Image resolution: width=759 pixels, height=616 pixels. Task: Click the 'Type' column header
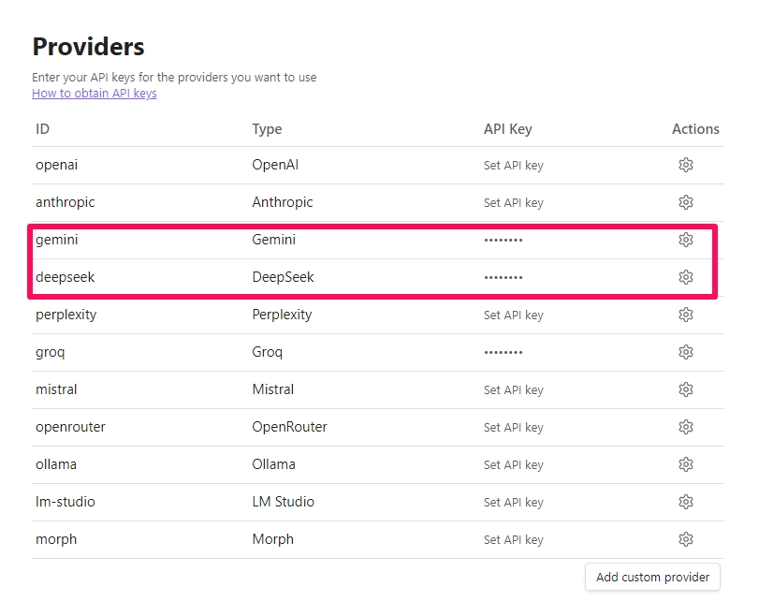tap(267, 129)
